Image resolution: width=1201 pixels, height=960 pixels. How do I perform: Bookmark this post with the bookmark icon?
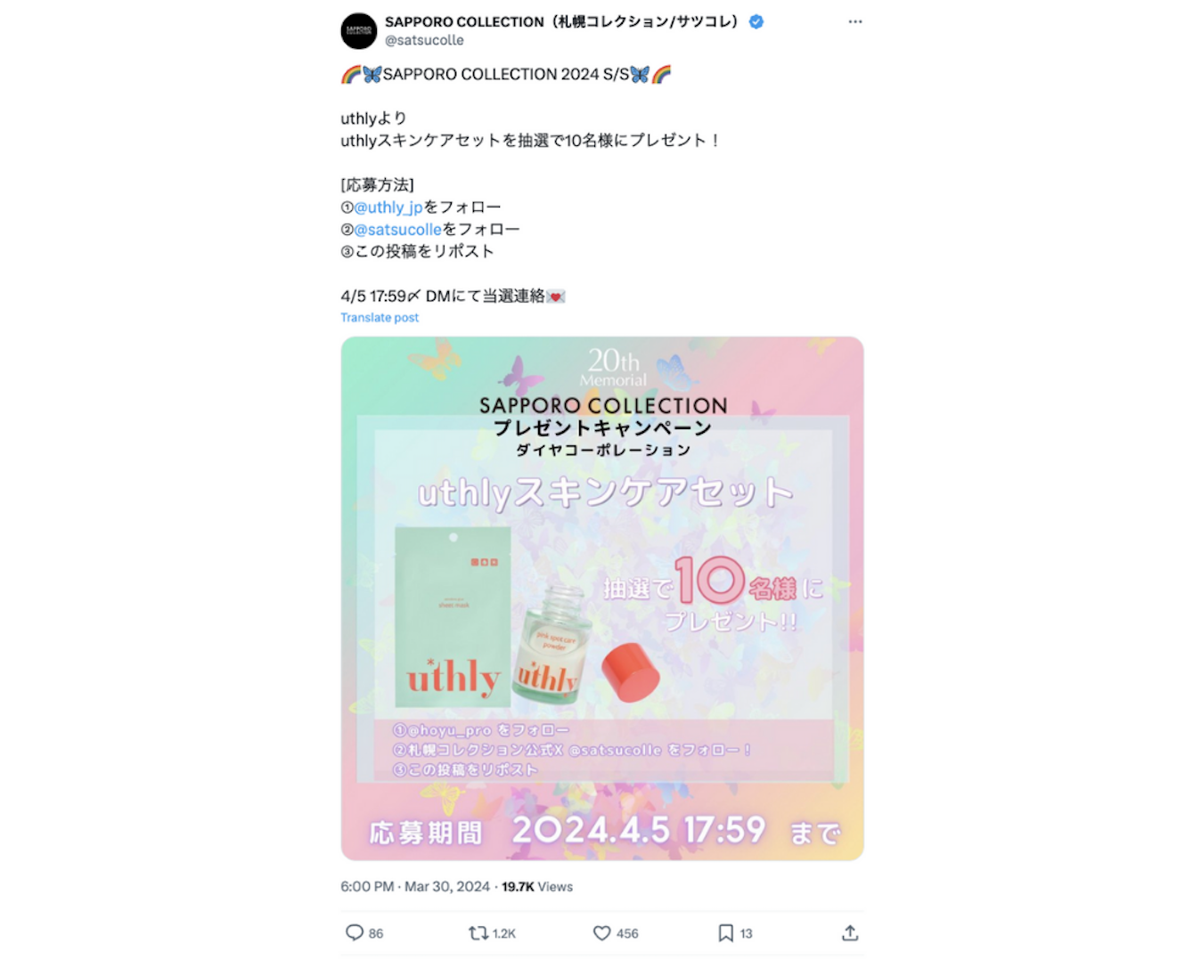(x=726, y=932)
